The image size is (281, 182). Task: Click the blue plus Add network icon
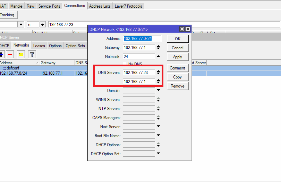[2, 55]
